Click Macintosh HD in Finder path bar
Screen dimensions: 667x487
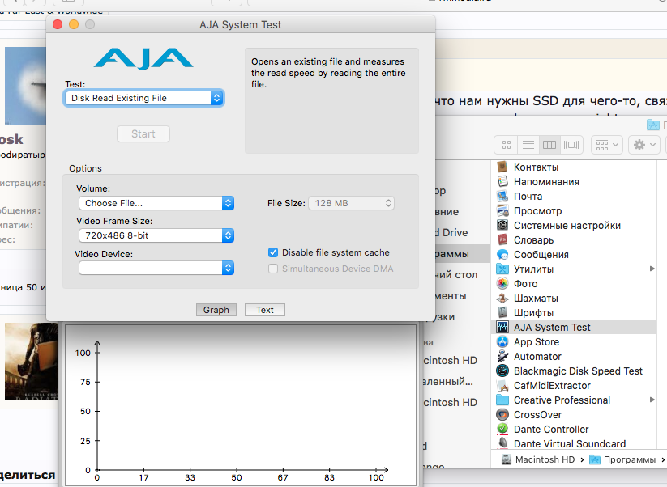(x=537, y=459)
